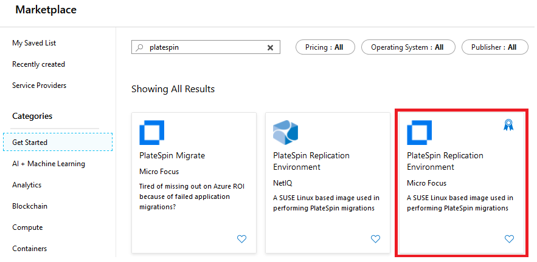
Task: Click the search magnifier icon
Action: (x=140, y=47)
